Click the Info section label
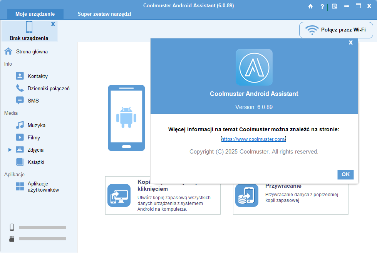This screenshot has height=253, width=377. point(8,64)
